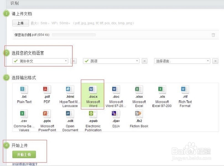The height and width of the screenshot is (166, 224).
Task: Select the .txt Plain Text output format
Action: [24, 95]
